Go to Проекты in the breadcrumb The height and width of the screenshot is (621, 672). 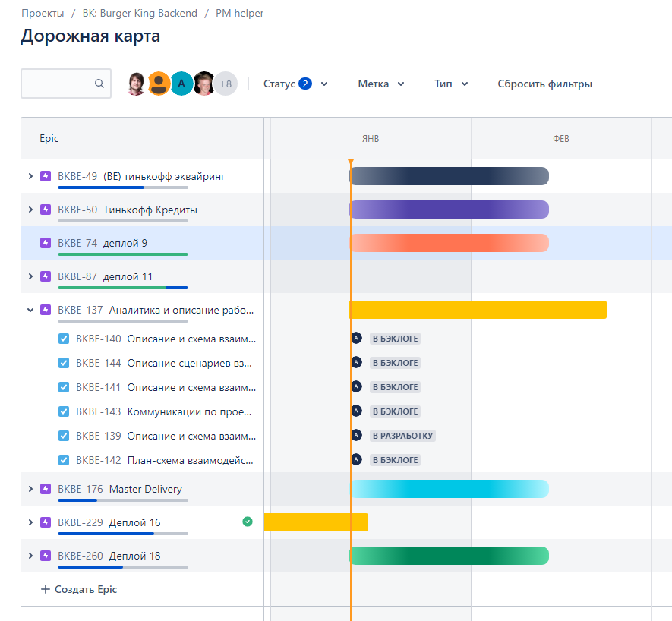(x=43, y=13)
